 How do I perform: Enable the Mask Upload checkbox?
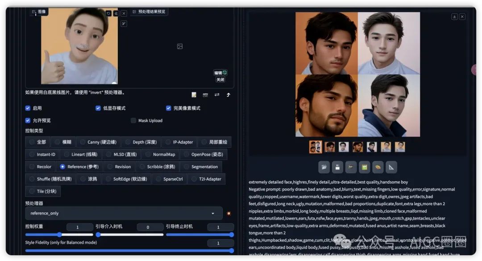[x=133, y=120]
